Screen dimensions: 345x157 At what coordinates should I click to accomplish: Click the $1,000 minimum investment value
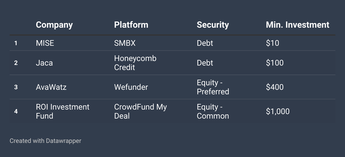click(277, 111)
